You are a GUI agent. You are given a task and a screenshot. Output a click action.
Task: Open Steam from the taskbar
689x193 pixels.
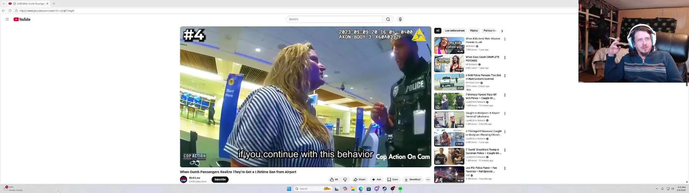pyautogui.click(x=385, y=189)
